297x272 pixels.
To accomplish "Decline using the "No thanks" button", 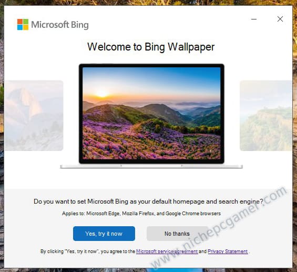I will tap(177, 234).
